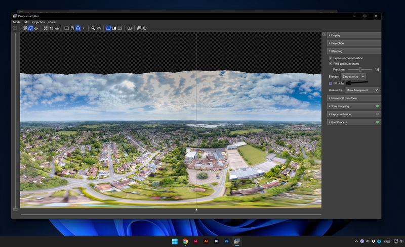The height and width of the screenshot is (247, 405).
Task: Open the Red masks Make transparent dropdown
Action: [361, 90]
